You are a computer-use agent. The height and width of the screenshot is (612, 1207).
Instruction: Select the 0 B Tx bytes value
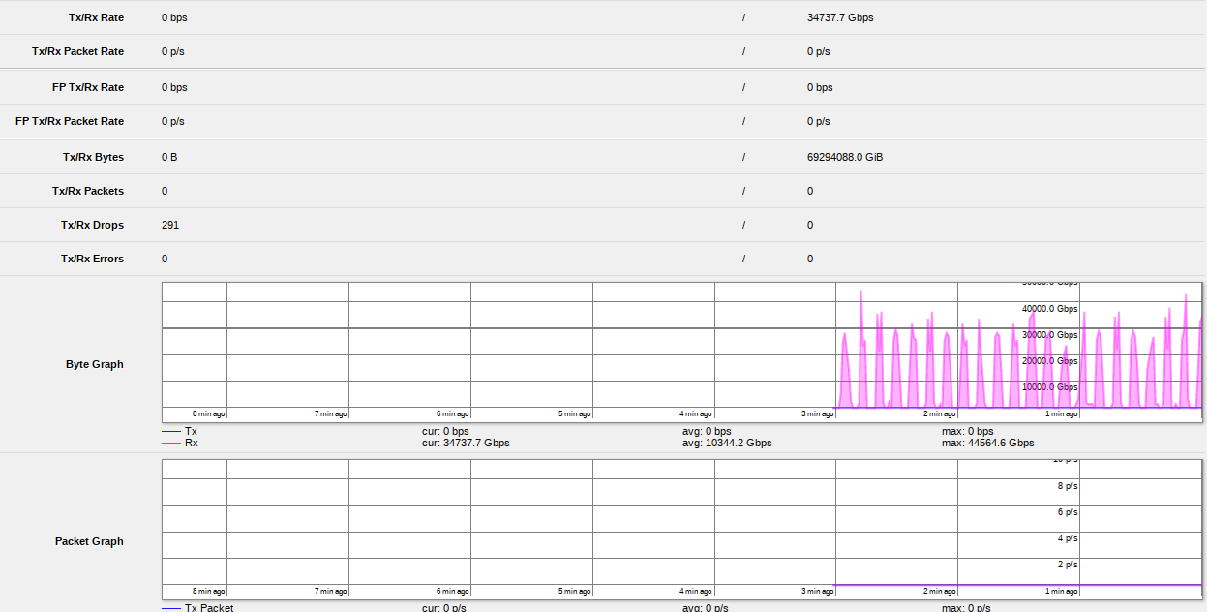point(169,157)
